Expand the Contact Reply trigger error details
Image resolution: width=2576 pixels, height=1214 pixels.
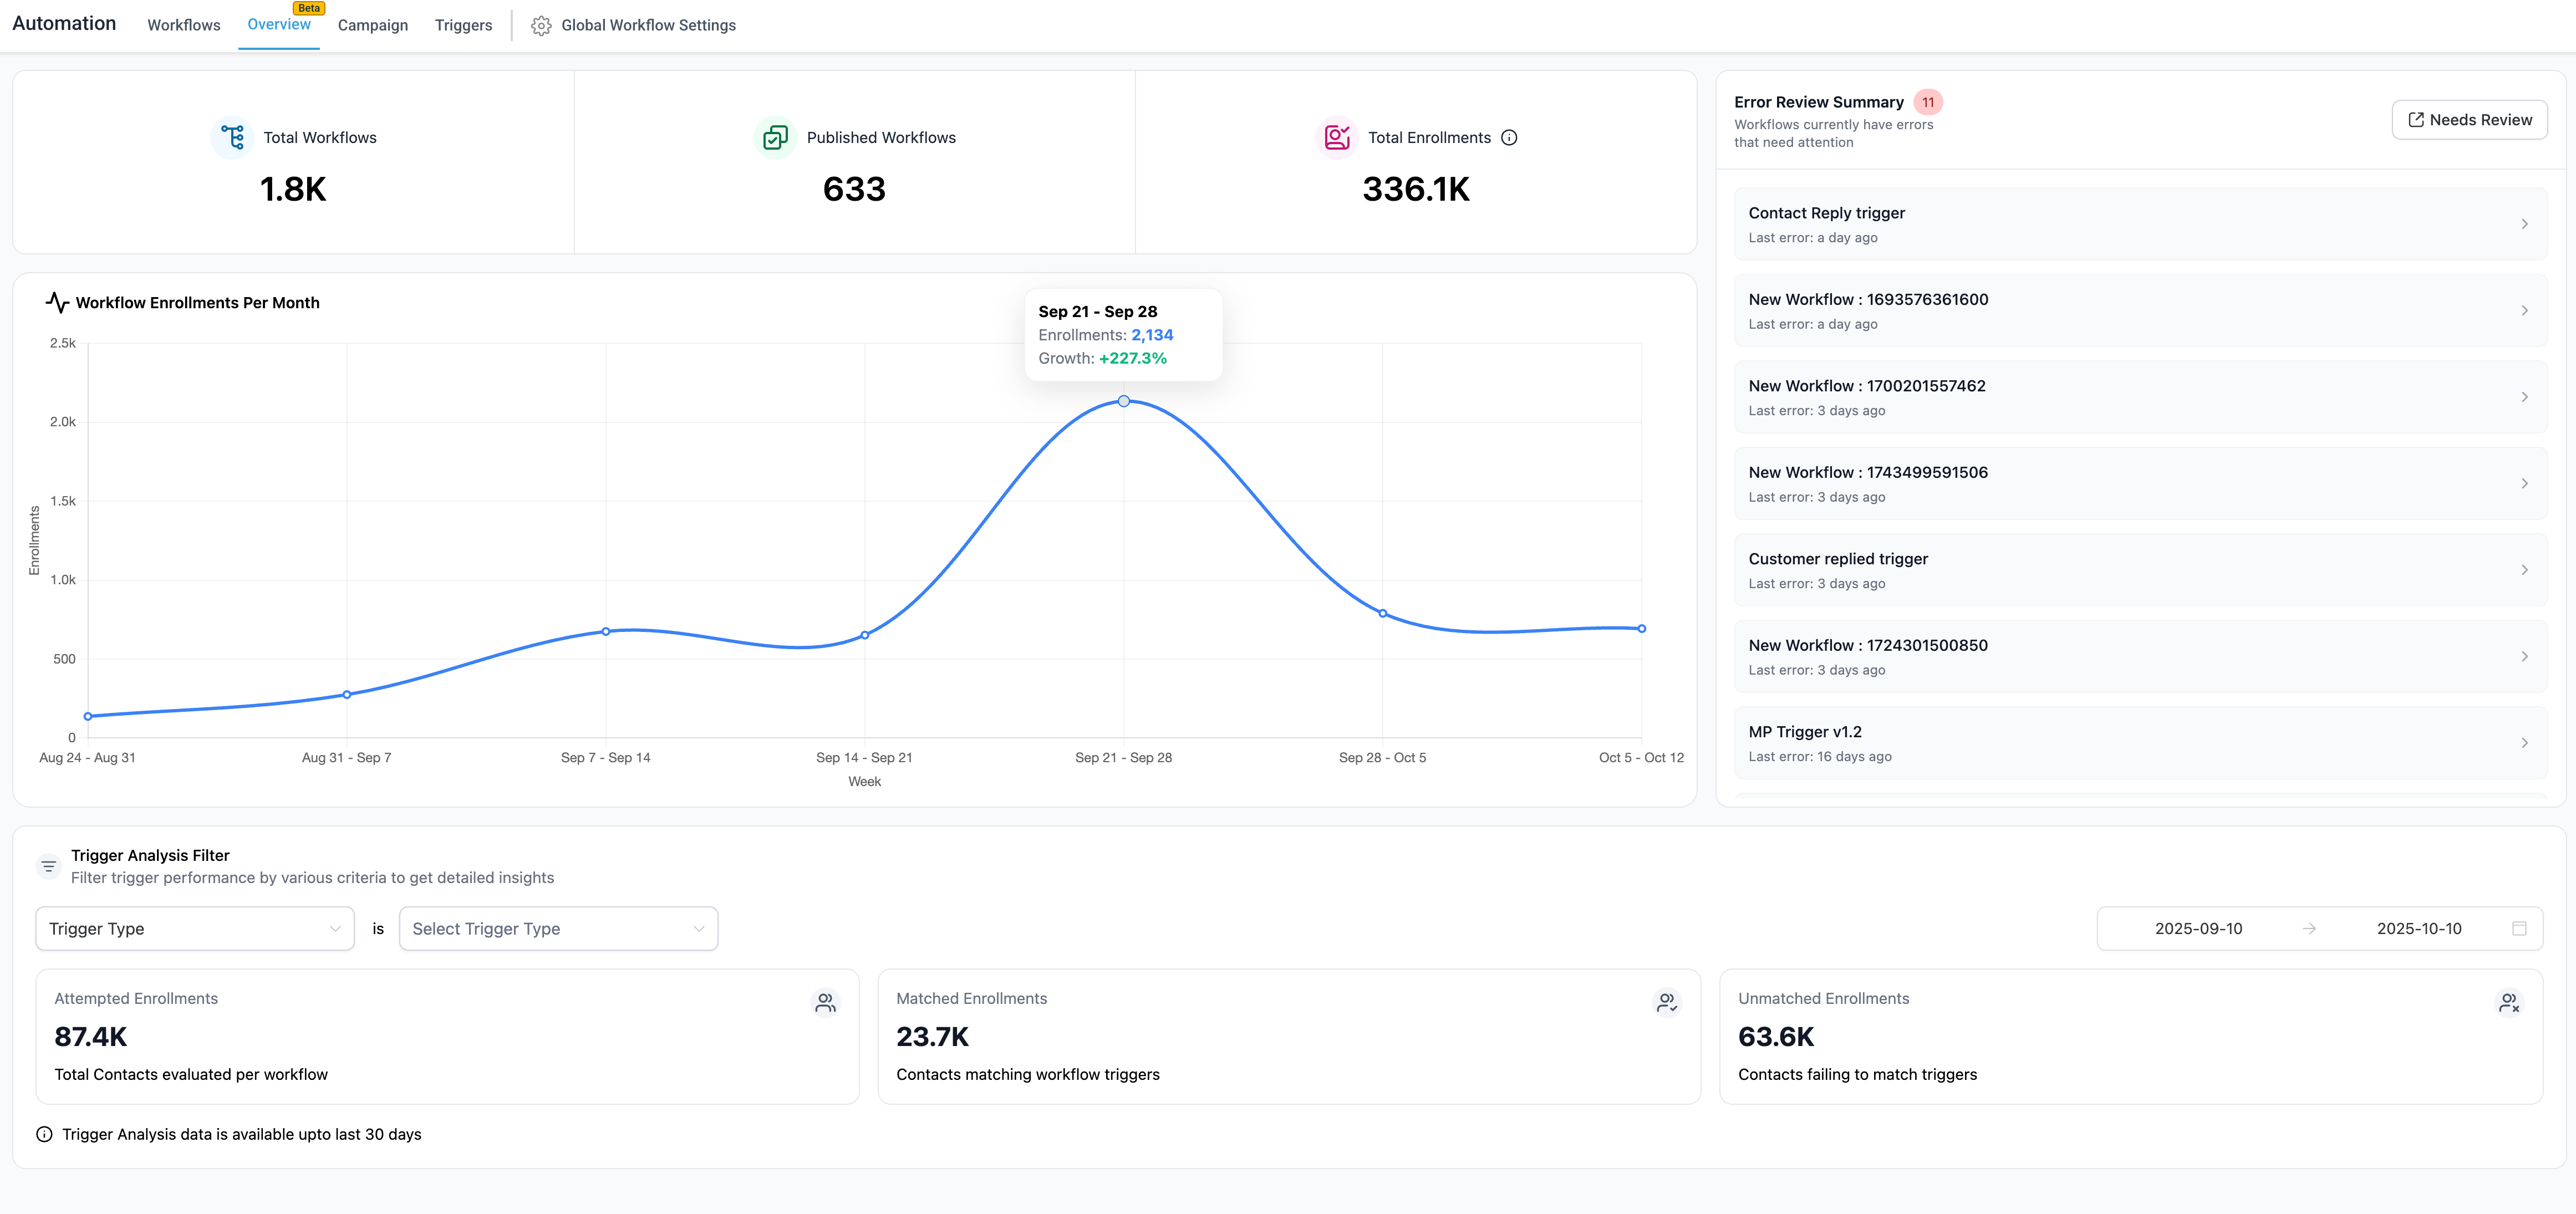tap(2524, 223)
